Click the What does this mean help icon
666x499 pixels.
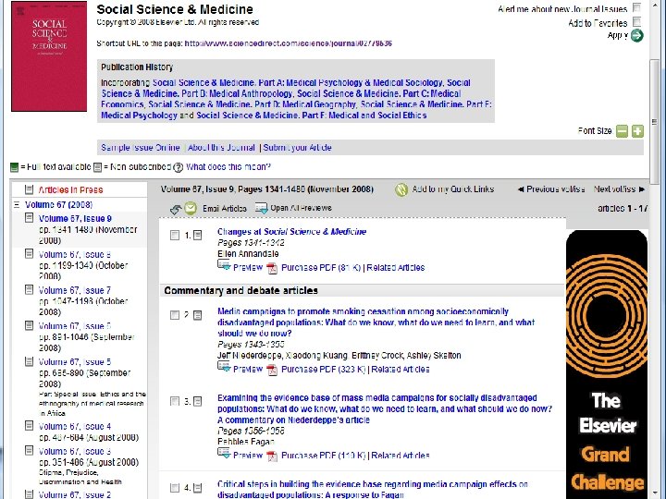pos(179,167)
